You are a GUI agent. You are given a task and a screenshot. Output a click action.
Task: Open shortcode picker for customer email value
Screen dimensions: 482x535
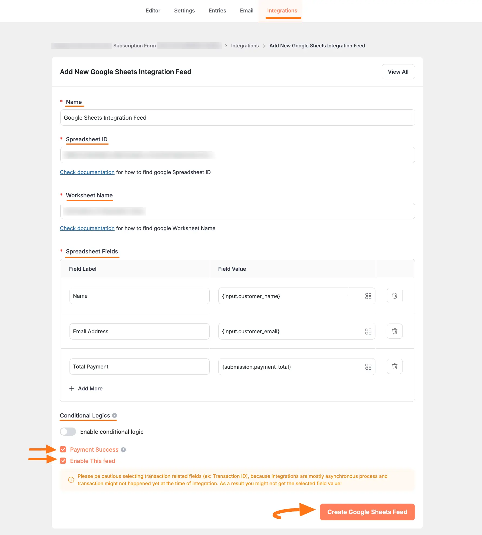[368, 331]
